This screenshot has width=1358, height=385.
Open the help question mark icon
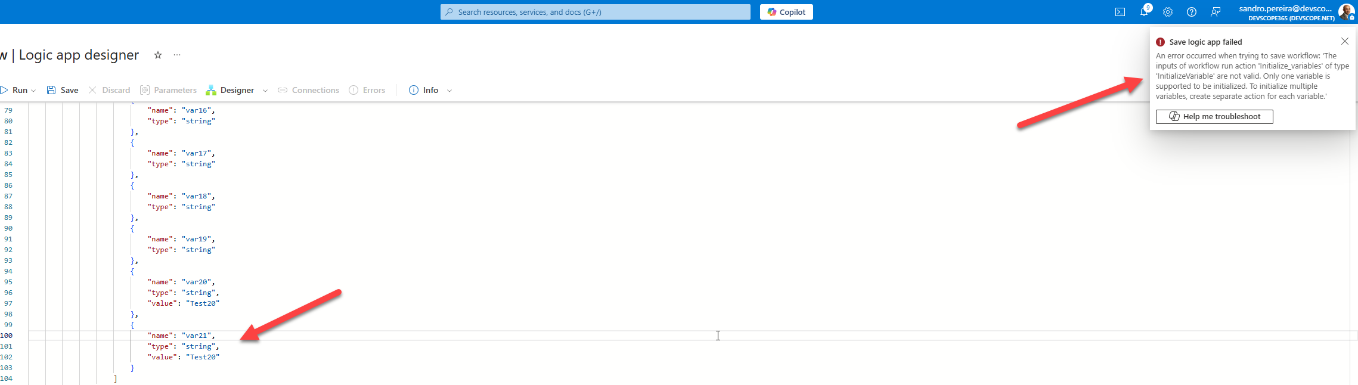tap(1192, 12)
